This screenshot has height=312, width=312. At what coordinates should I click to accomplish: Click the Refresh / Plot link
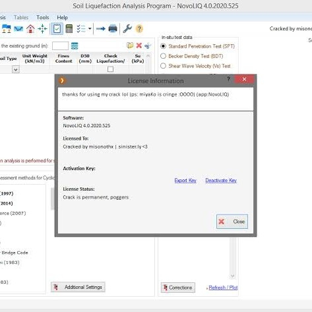[x=223, y=288]
